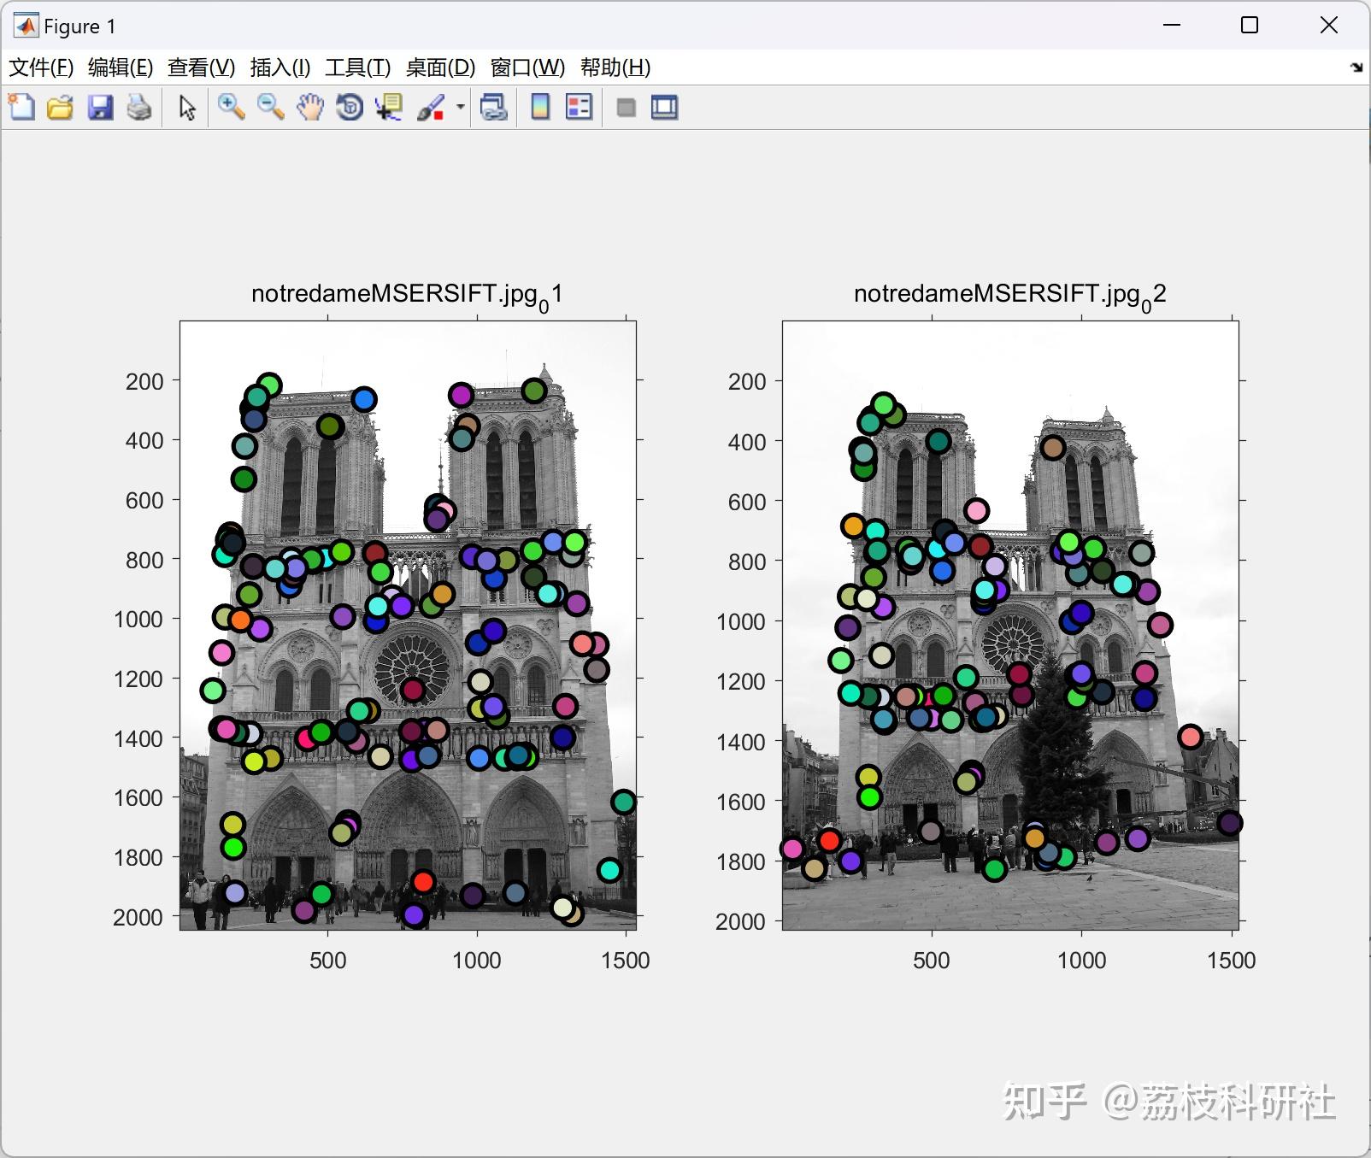Enable Rotate 3D mode
This screenshot has width=1371, height=1158.
[x=349, y=107]
